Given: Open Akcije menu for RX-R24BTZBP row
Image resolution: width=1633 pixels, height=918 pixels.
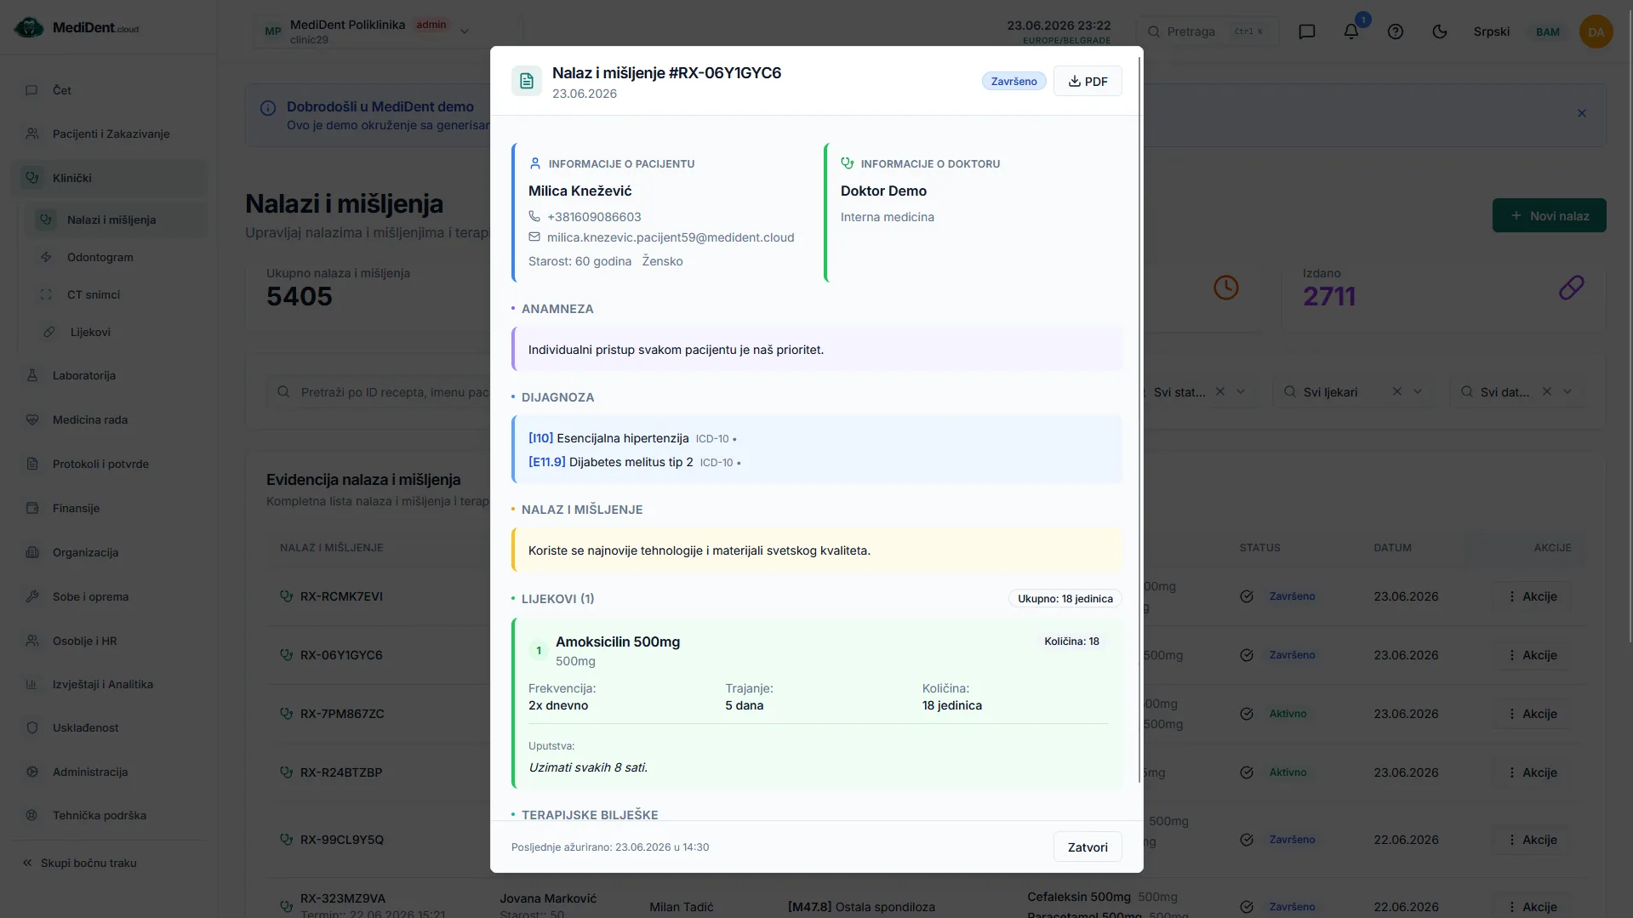Looking at the screenshot, I should coord(1532,773).
